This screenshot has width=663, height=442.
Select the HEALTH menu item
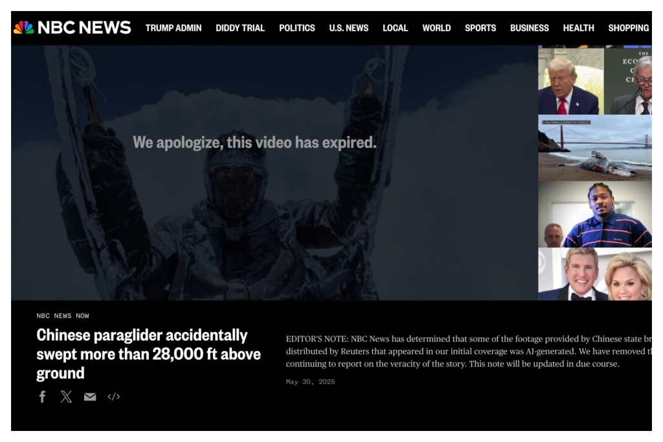[x=578, y=28]
